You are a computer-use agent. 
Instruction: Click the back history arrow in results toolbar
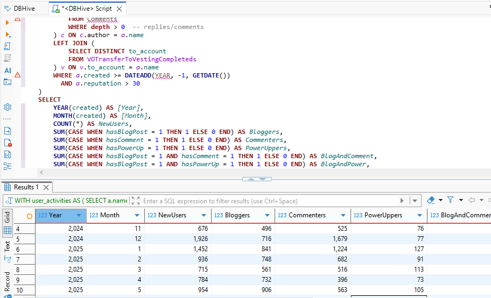pyautogui.click(x=472, y=200)
